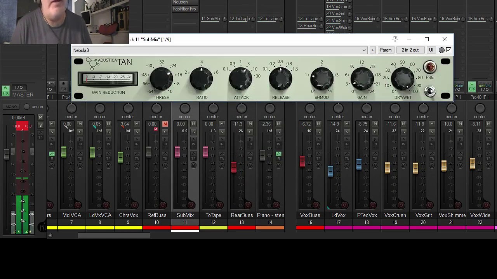The image size is (497, 279).
Task: Toggle phase invert on ChrsVox track
Action: coord(137,165)
